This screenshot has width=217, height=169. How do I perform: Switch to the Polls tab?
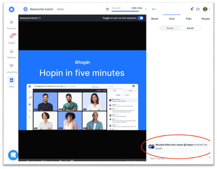pos(189,19)
